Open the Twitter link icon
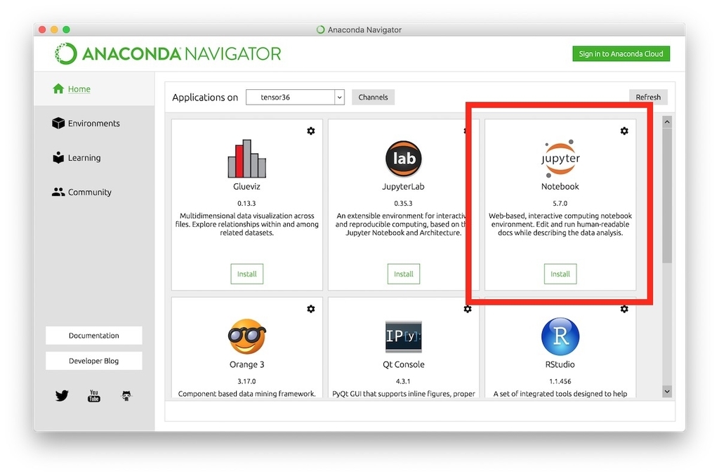This screenshot has height=476, width=719. click(62, 396)
